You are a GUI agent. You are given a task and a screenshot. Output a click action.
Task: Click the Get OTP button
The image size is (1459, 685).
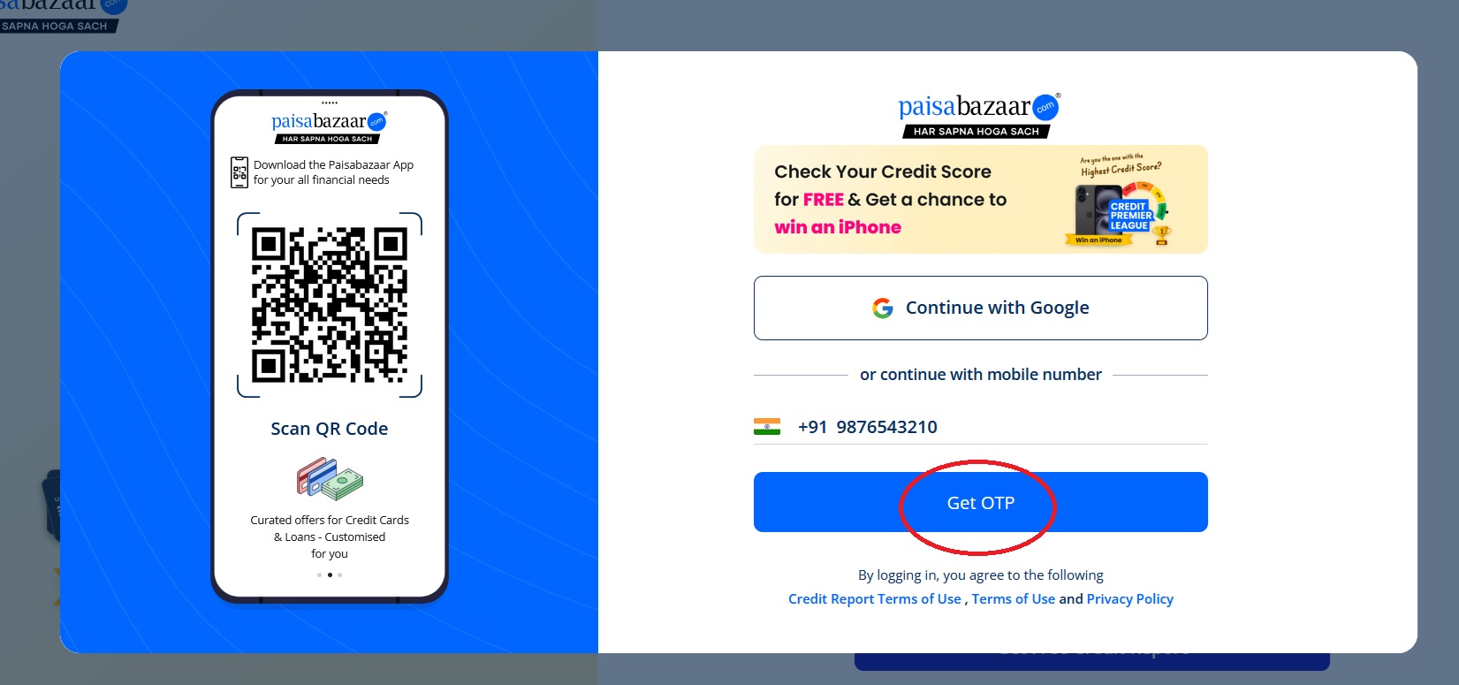(x=980, y=502)
